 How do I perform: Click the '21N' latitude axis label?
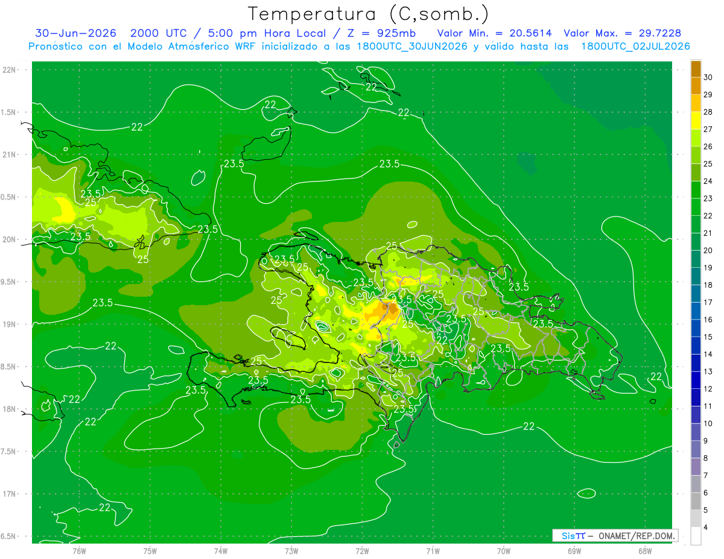[10, 155]
